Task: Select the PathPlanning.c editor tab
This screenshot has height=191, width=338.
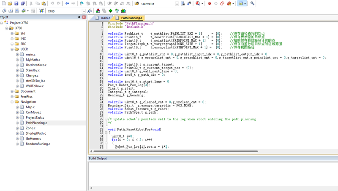Action: [131, 18]
